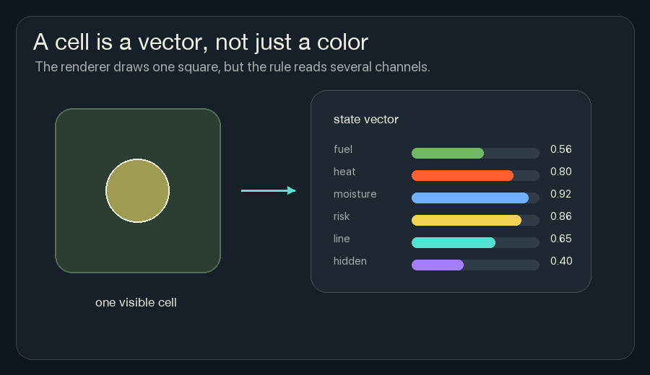This screenshot has height=375, width=650.
Task: Select the moisture channel label
Action: [355, 194]
